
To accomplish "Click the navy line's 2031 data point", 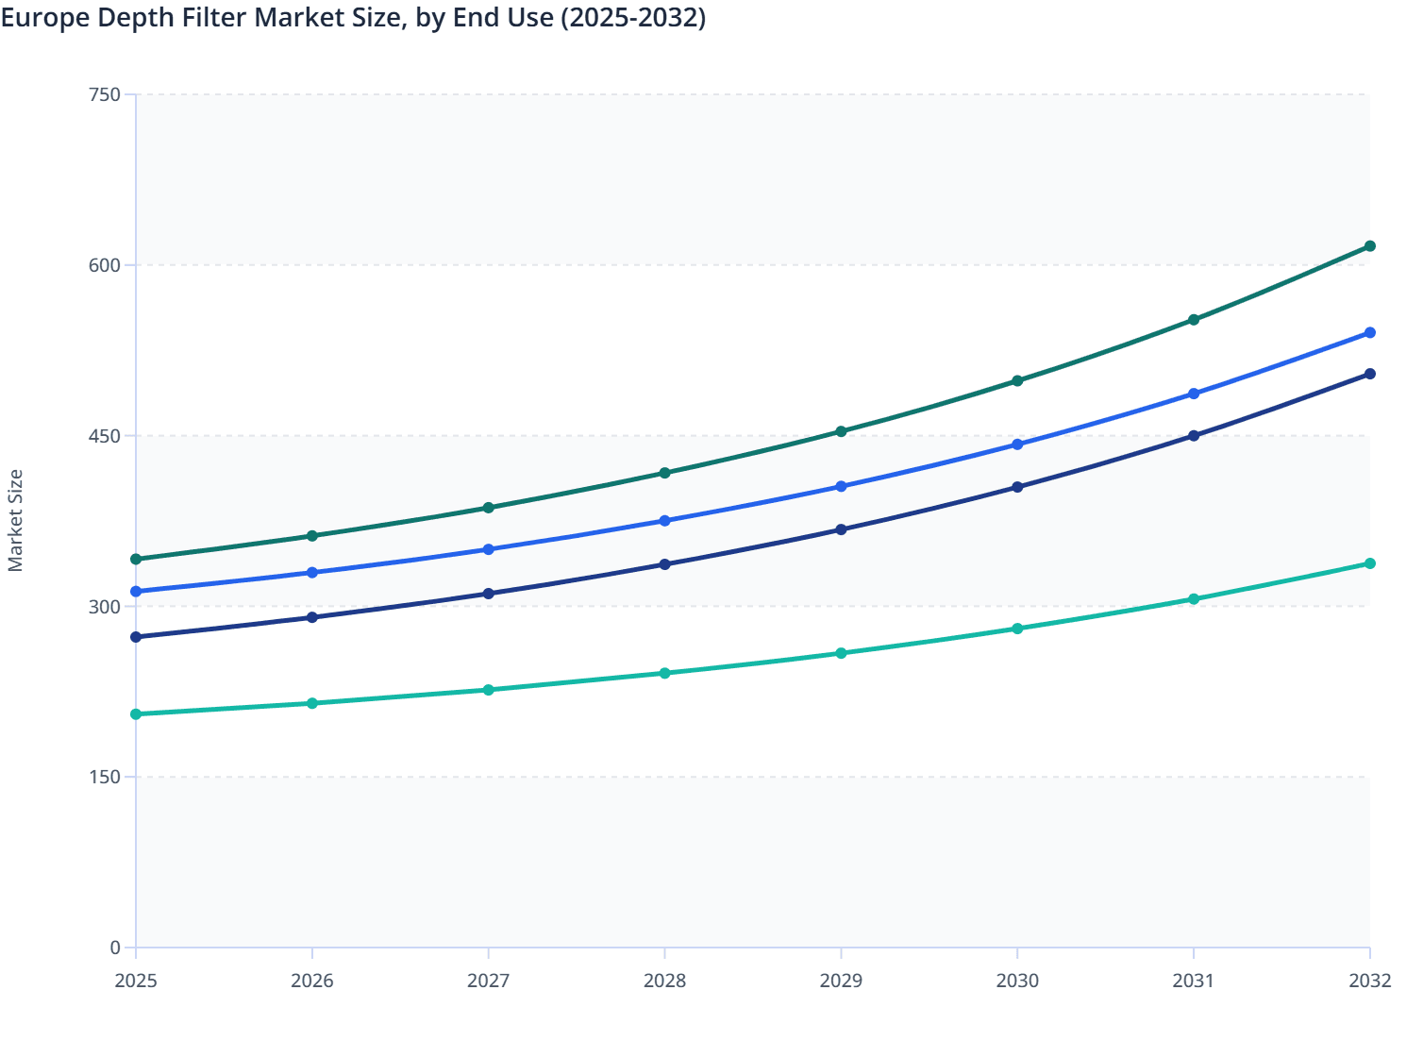I will click(x=1194, y=436).
